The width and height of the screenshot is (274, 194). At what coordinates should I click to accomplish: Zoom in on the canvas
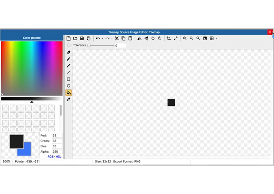coord(185,38)
